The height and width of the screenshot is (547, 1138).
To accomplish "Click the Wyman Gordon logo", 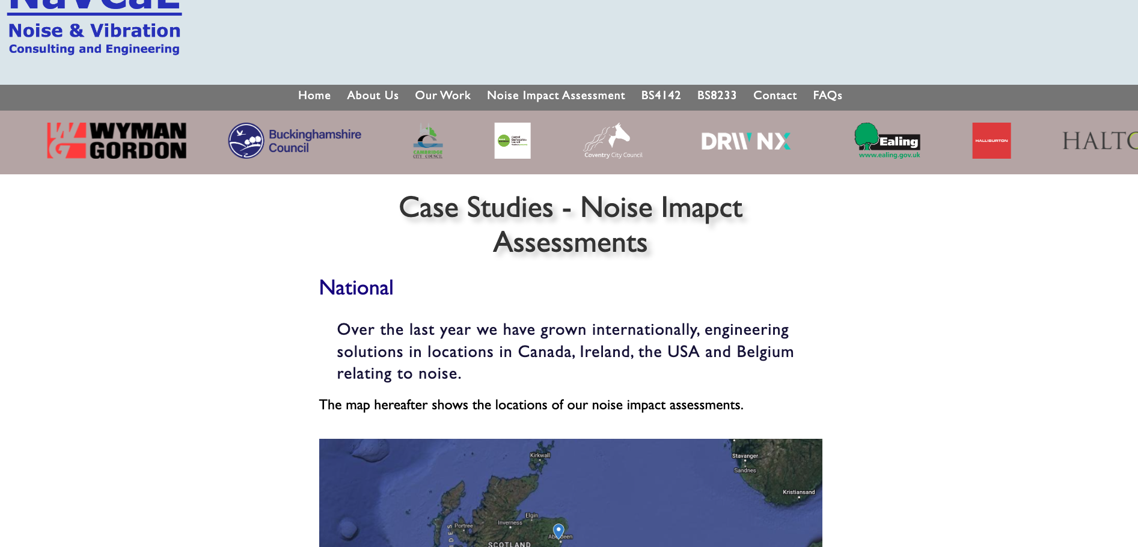I will (x=117, y=141).
